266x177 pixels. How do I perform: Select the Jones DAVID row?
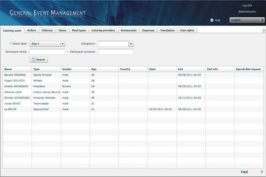point(133,104)
